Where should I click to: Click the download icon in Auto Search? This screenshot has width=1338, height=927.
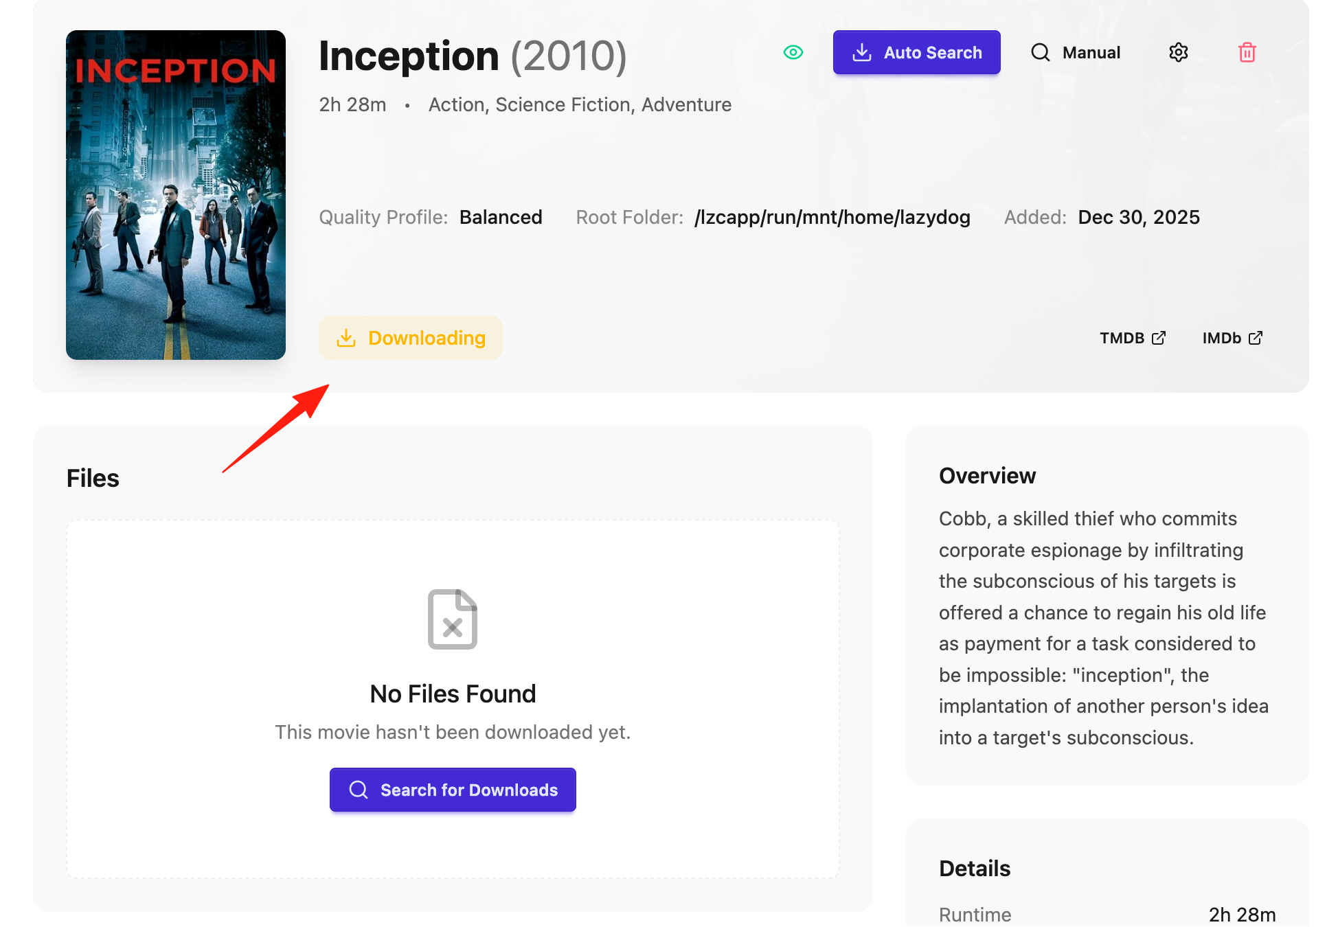pyautogui.click(x=862, y=52)
